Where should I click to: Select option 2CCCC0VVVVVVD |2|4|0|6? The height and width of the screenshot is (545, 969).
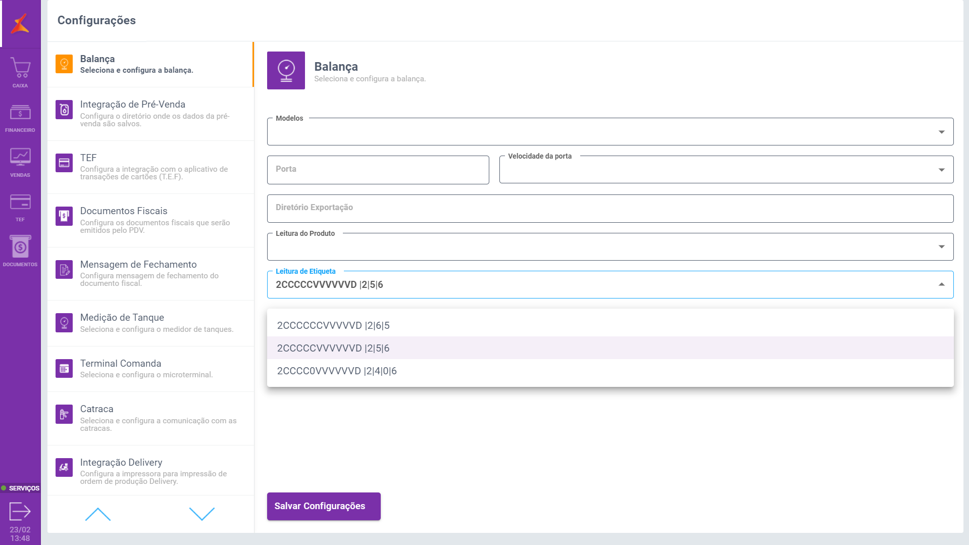click(610, 371)
